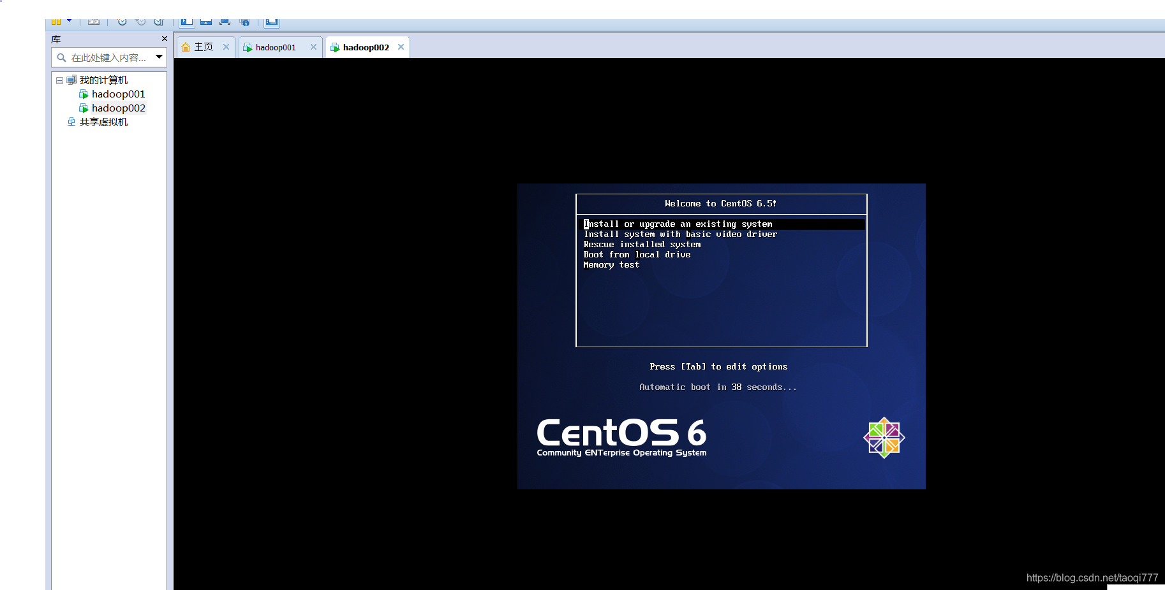
Task: Click the 共享虚拟机 shared VMs icon
Action: pyautogui.click(x=71, y=122)
